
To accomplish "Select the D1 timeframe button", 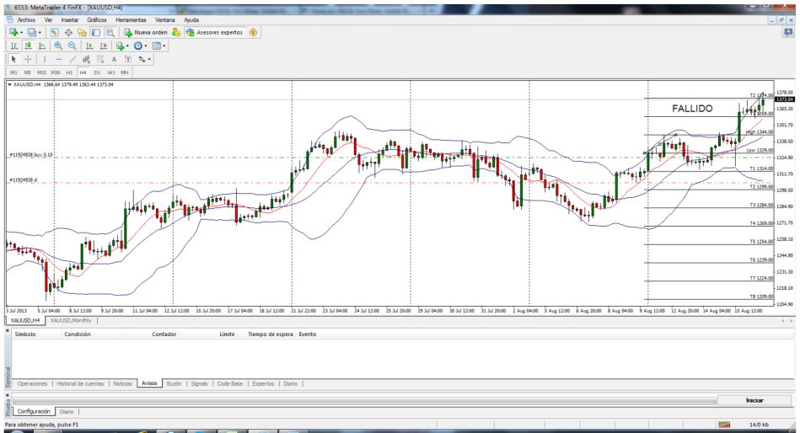I will tap(97, 73).
